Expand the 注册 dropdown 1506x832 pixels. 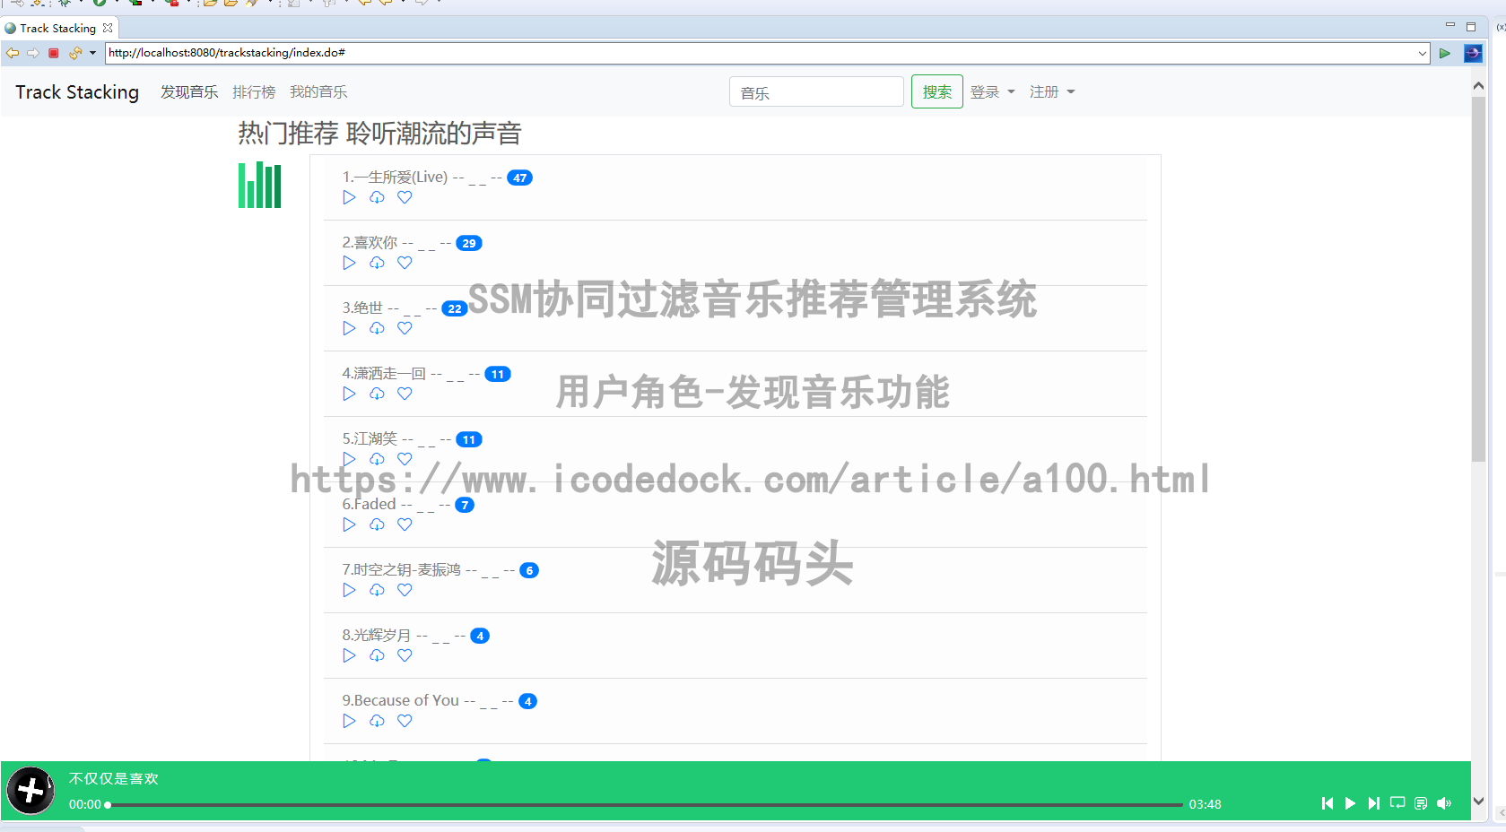click(1051, 91)
